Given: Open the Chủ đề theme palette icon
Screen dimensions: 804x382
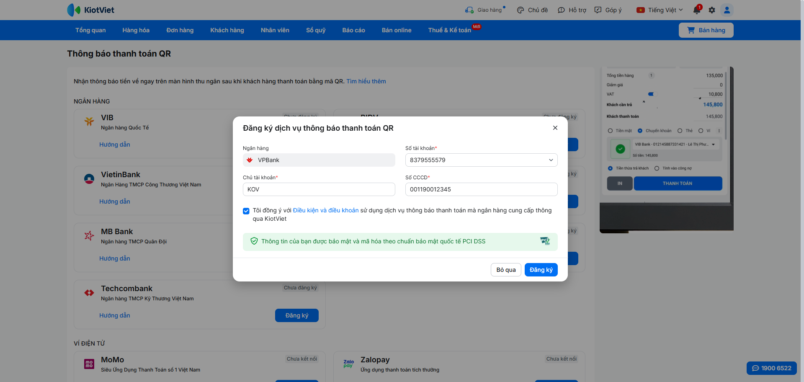Looking at the screenshot, I should pos(521,10).
